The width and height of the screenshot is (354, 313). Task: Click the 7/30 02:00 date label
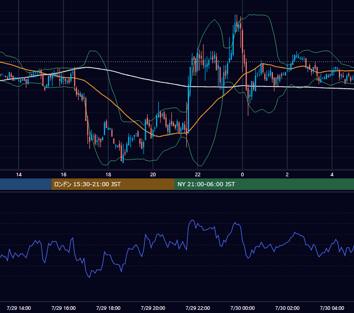point(287,308)
